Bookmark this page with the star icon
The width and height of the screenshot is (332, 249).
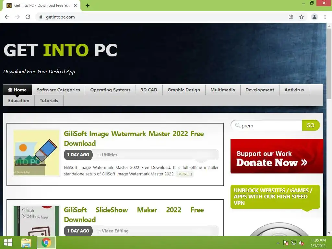tap(302, 17)
